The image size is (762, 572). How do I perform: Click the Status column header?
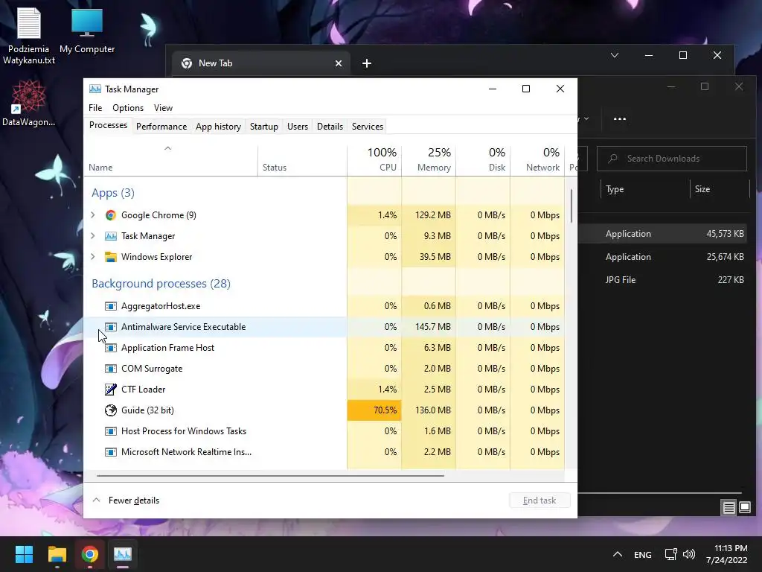tap(302, 160)
